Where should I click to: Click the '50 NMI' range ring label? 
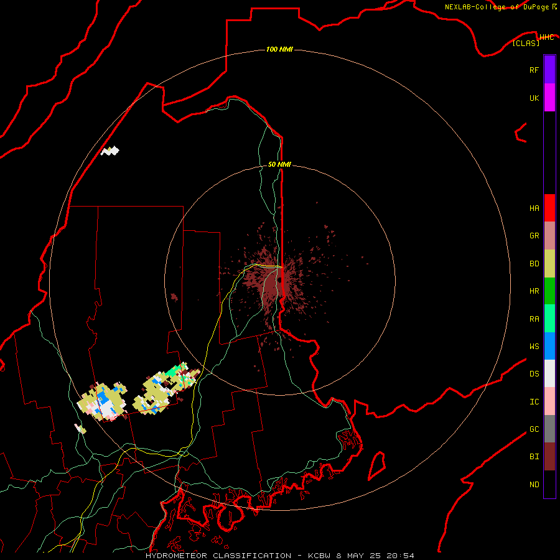point(279,164)
